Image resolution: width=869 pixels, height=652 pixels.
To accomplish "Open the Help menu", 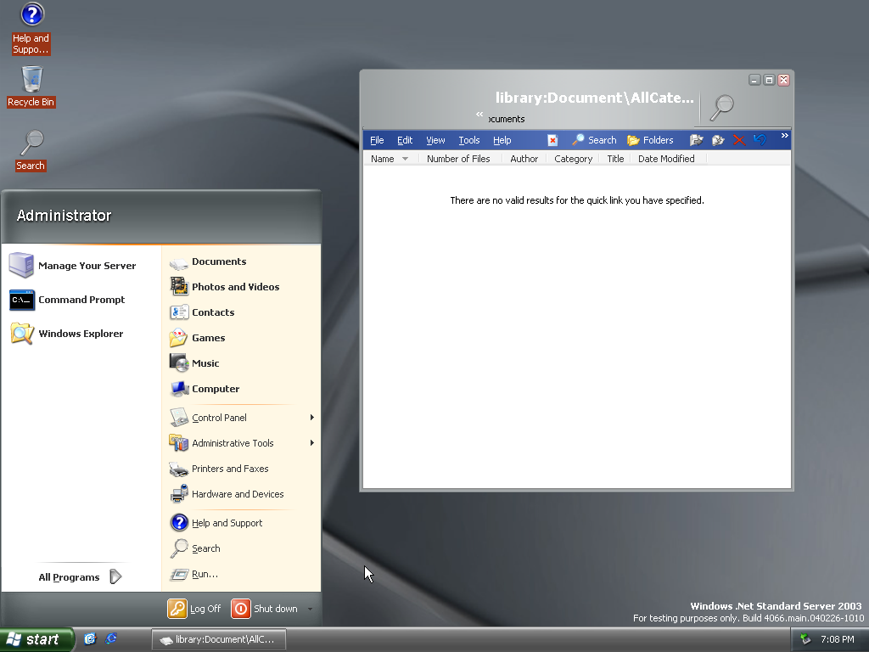I will (502, 140).
